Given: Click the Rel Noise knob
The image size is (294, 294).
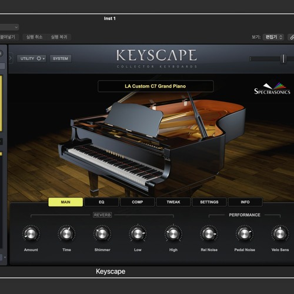Looking at the screenshot, I should (209, 233).
